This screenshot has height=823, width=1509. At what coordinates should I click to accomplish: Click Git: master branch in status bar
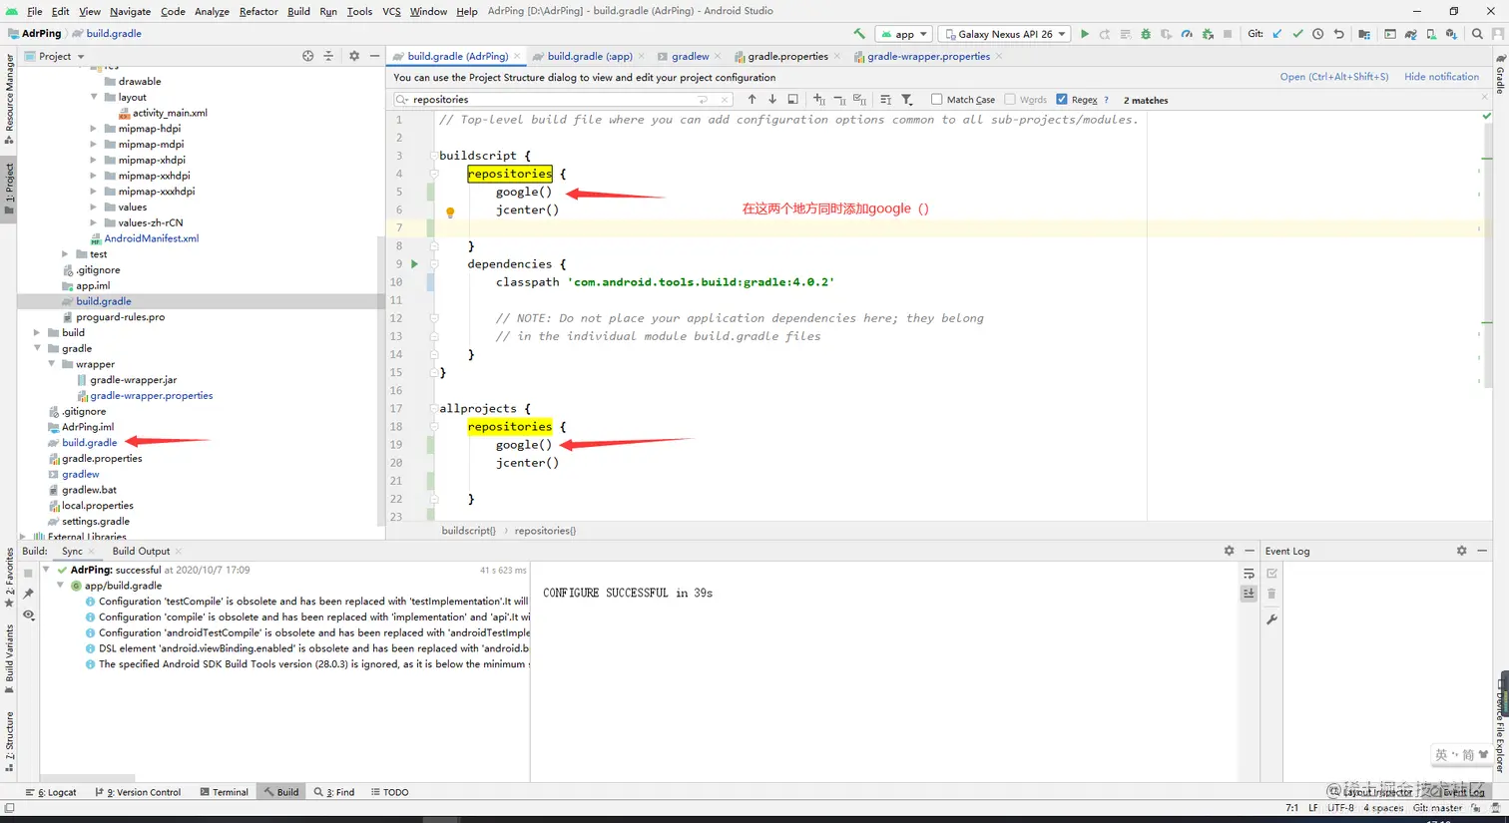1437,808
